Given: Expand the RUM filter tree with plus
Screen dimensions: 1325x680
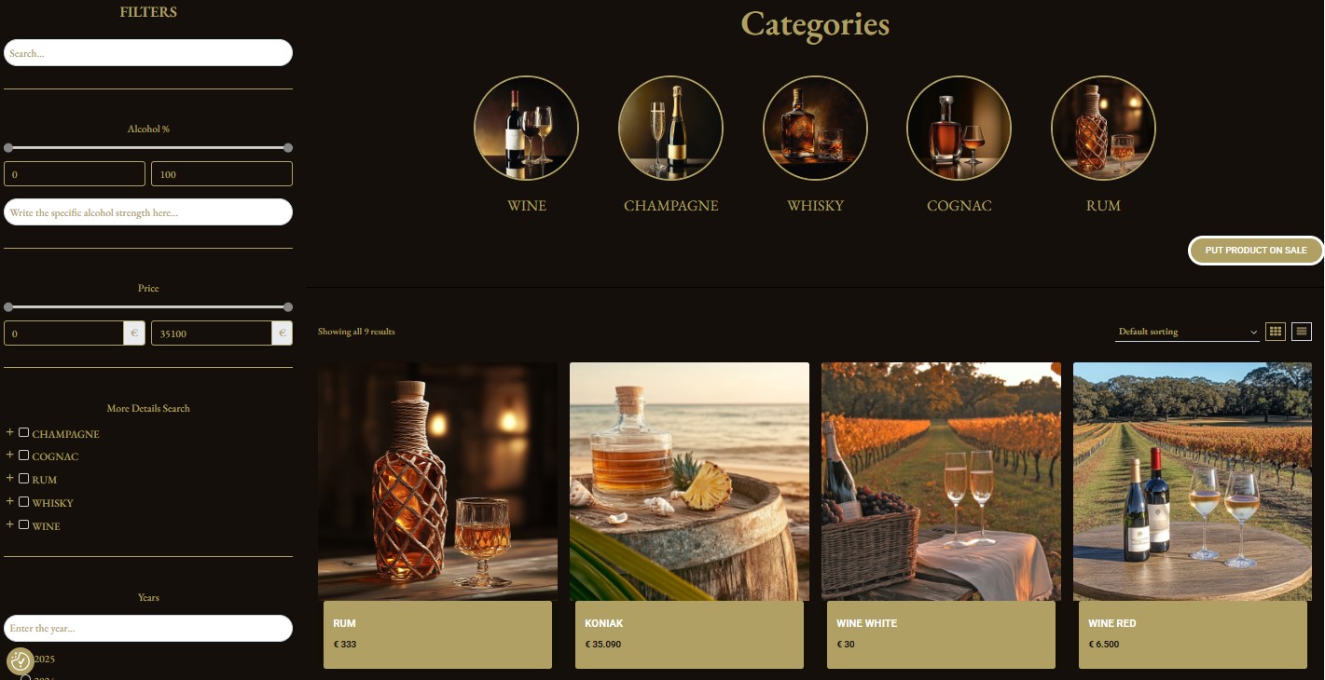Looking at the screenshot, I should 10,478.
